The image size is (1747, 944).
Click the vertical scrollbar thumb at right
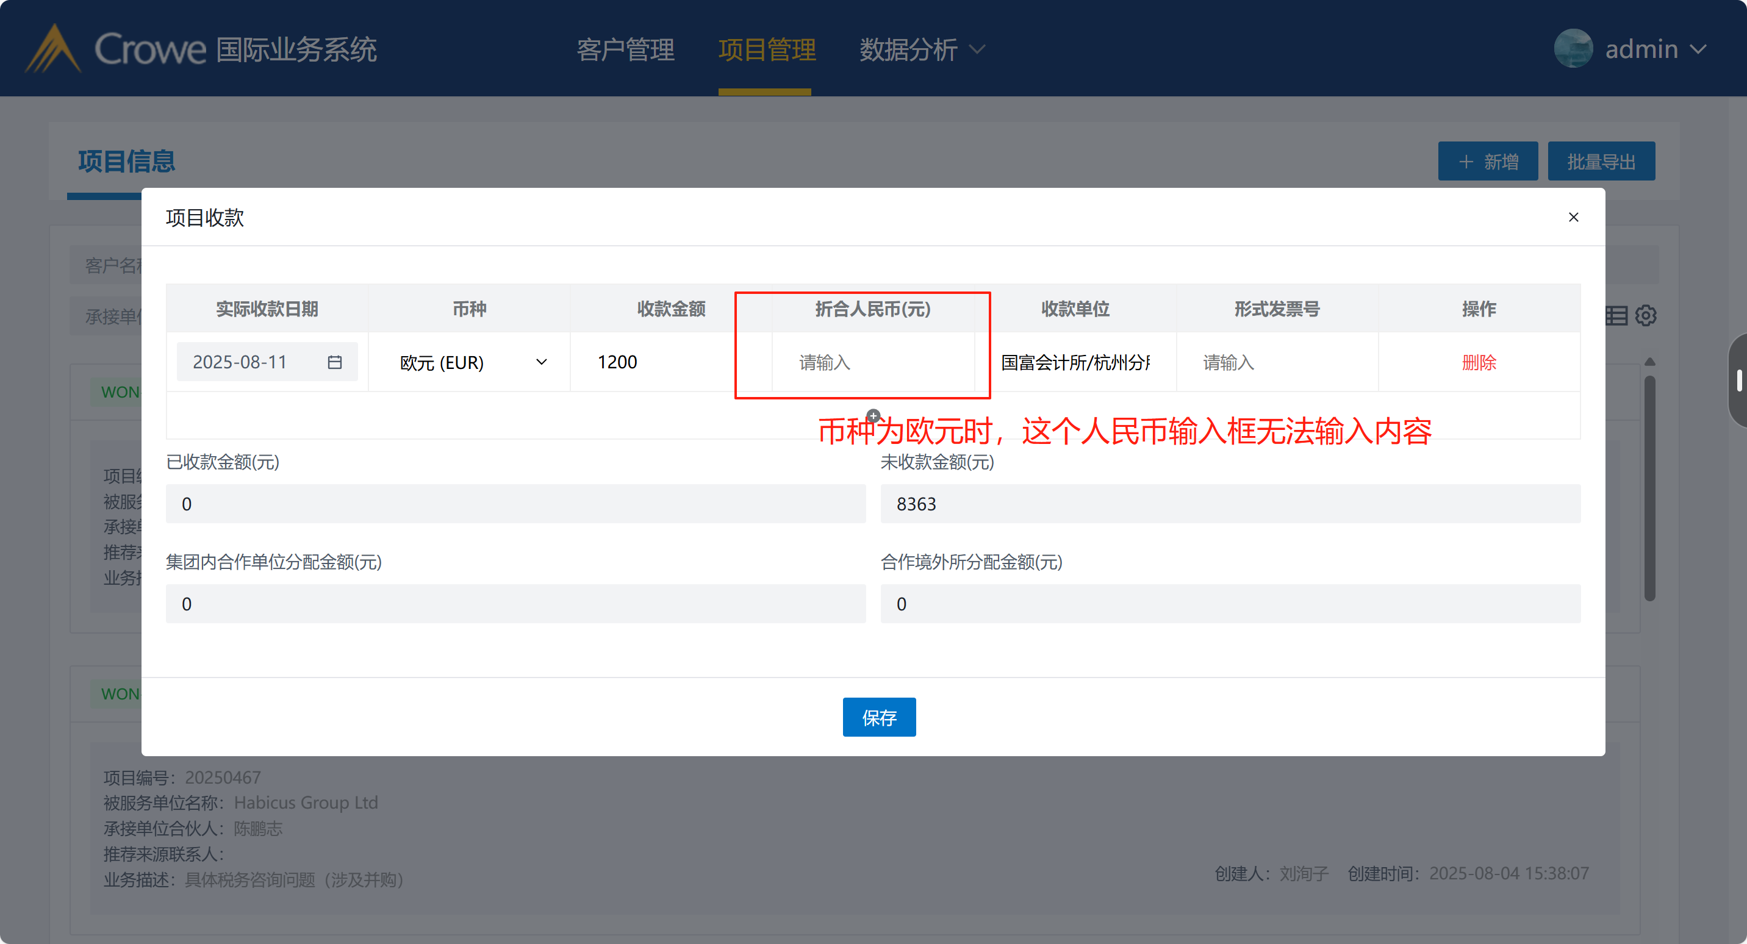click(1650, 488)
